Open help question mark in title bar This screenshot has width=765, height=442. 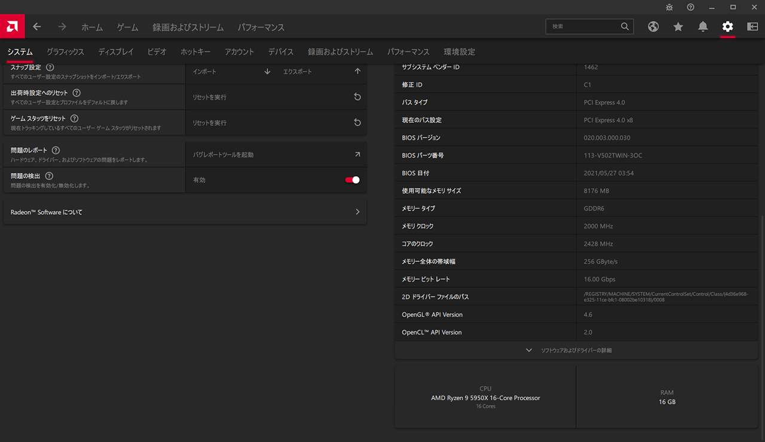690,7
